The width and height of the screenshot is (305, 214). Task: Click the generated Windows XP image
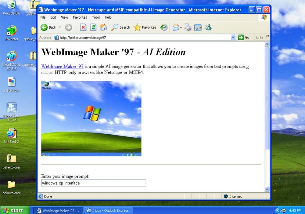[91, 118]
